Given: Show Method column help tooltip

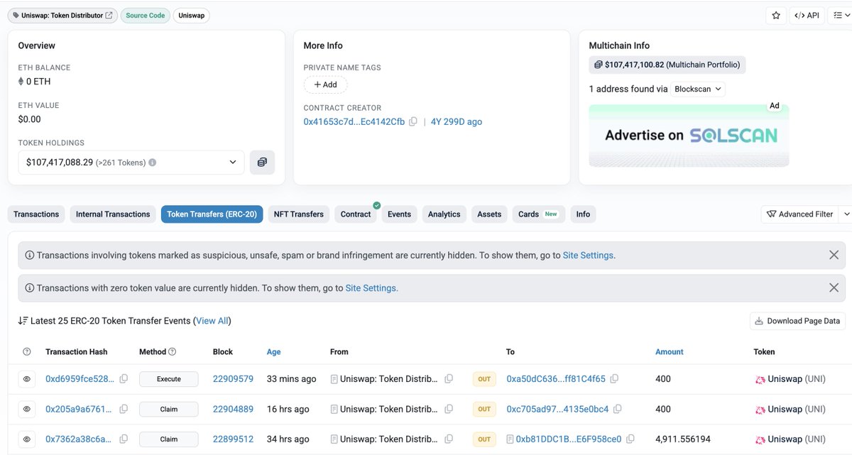Looking at the screenshot, I should (x=172, y=352).
